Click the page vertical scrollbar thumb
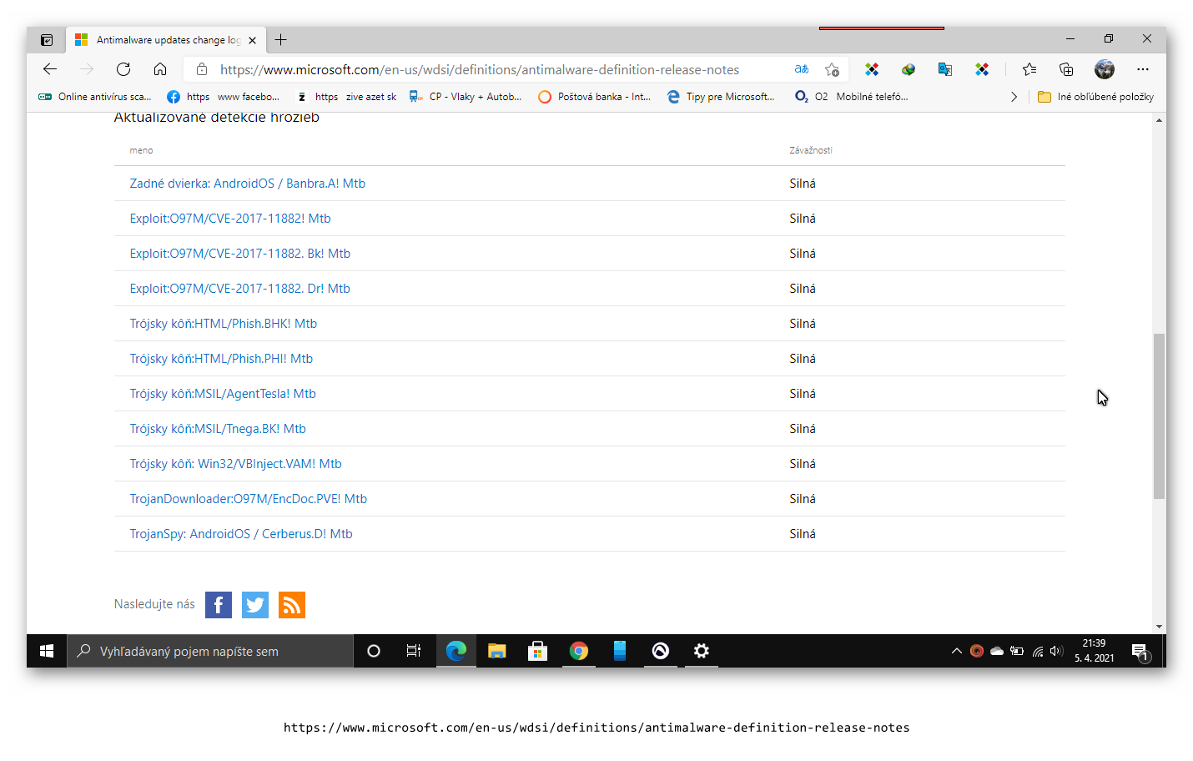The width and height of the screenshot is (1193, 761). (x=1159, y=416)
